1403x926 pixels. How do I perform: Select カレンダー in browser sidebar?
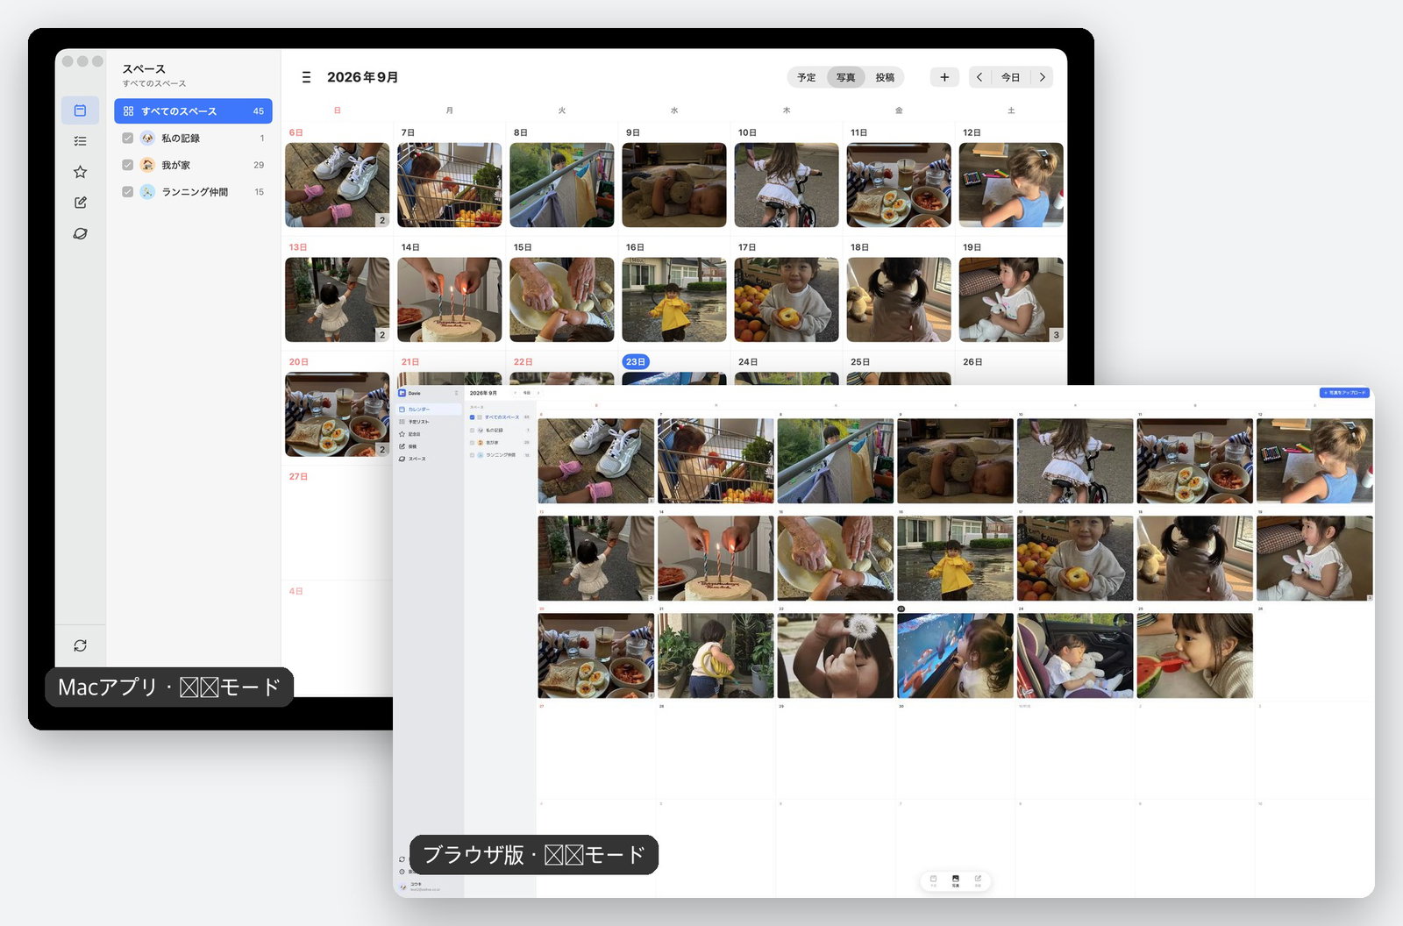click(429, 410)
